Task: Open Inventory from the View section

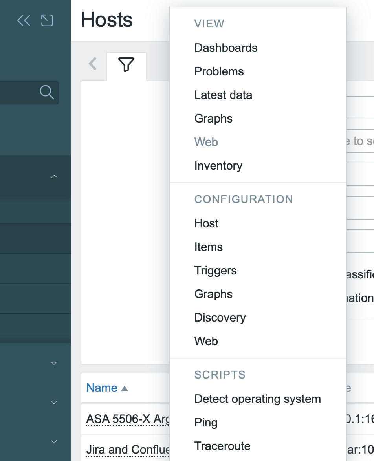Action: pyautogui.click(x=218, y=166)
